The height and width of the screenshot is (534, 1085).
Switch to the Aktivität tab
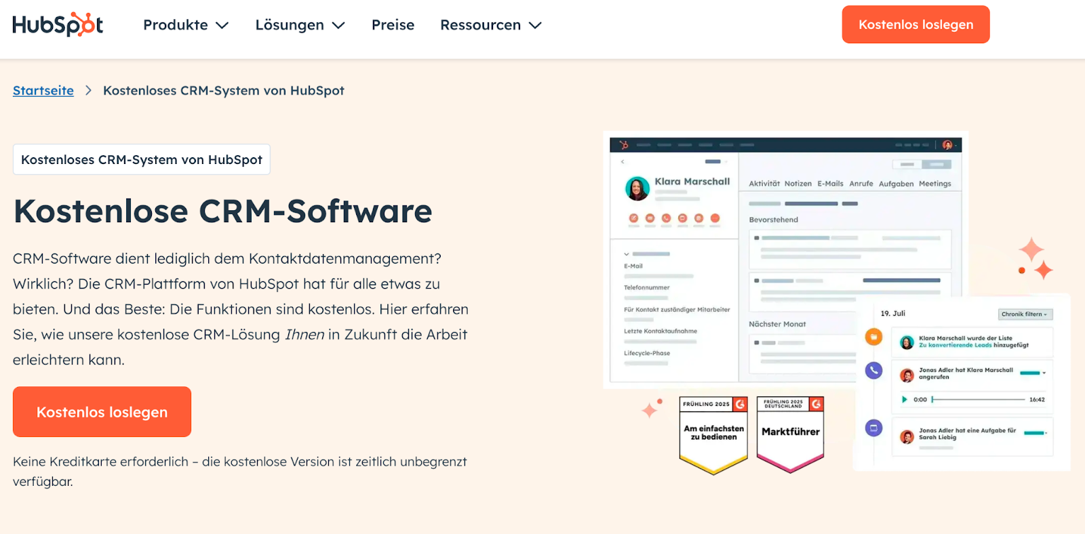point(764,184)
